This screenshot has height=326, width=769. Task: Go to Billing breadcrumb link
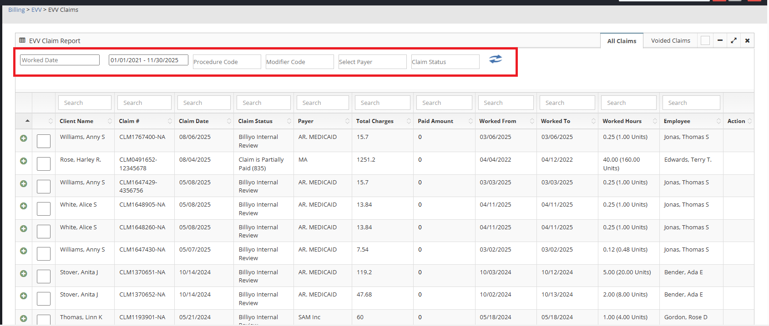(x=16, y=10)
